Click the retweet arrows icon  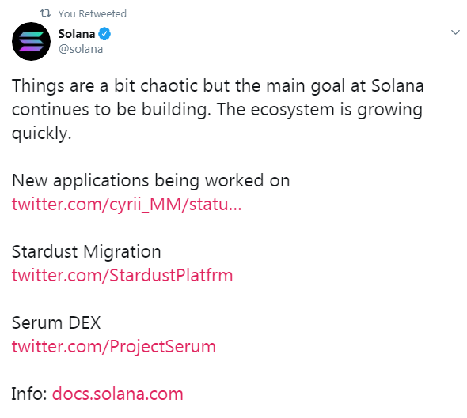click(46, 13)
